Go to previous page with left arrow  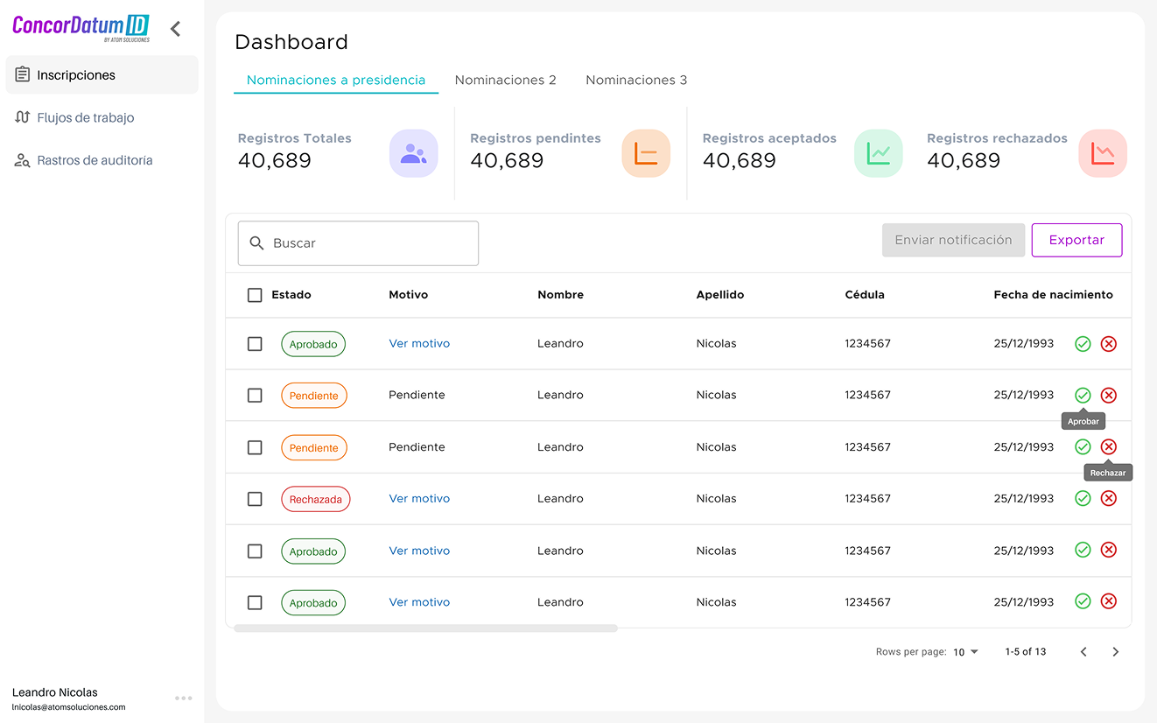[1083, 652]
